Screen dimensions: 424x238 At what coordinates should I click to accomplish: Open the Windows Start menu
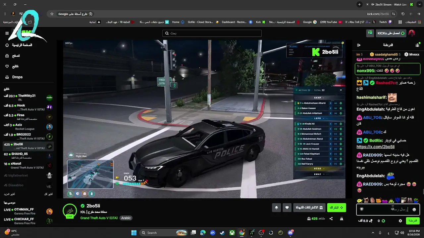click(134, 233)
